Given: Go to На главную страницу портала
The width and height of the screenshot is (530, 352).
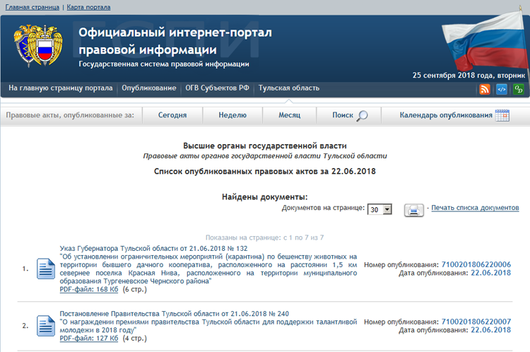Looking at the screenshot, I should coord(61,88).
